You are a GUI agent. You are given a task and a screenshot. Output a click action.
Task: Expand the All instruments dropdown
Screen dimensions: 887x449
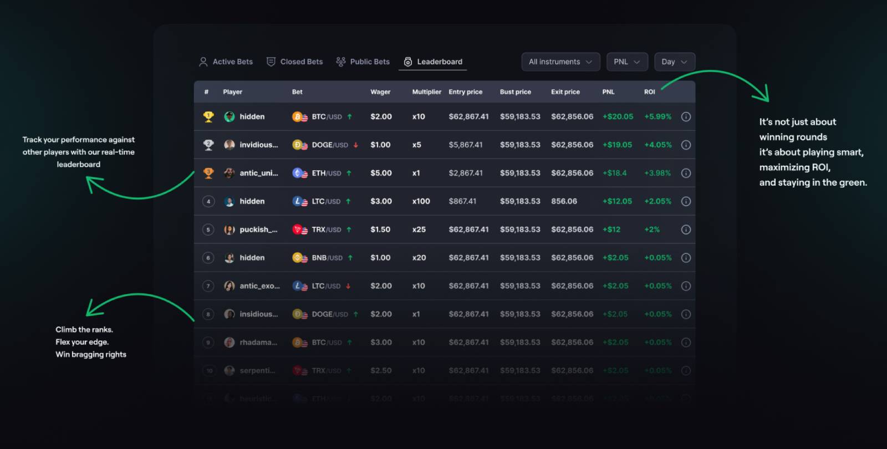(560, 62)
